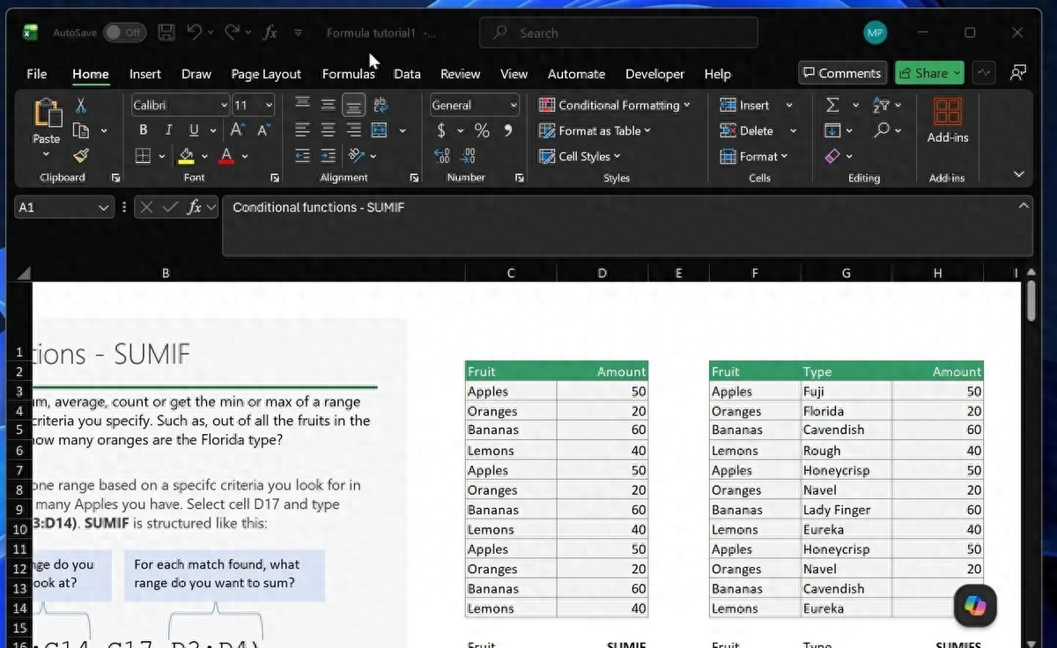Click the Save floppy disk icon
Screen dimensions: 1057x648
[166, 33]
